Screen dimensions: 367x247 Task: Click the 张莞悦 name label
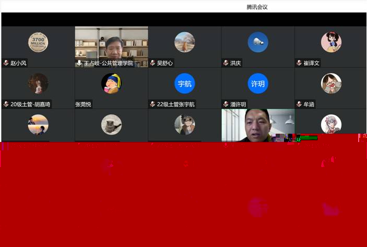(x=84, y=104)
